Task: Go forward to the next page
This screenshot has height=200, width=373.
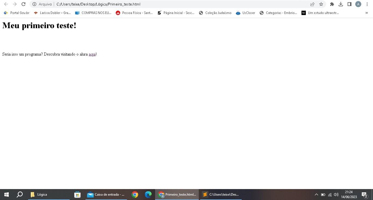Action: (15, 4)
